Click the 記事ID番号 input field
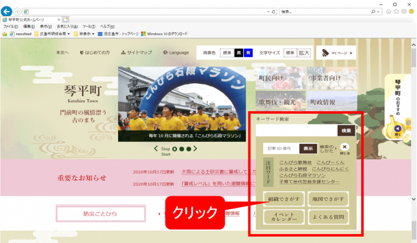This screenshot has width=417, height=243. coord(282,148)
